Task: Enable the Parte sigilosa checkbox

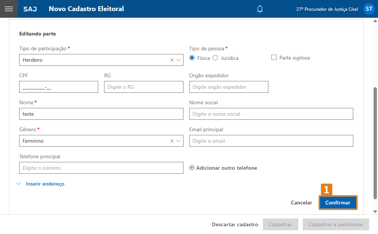Action: 274,58
